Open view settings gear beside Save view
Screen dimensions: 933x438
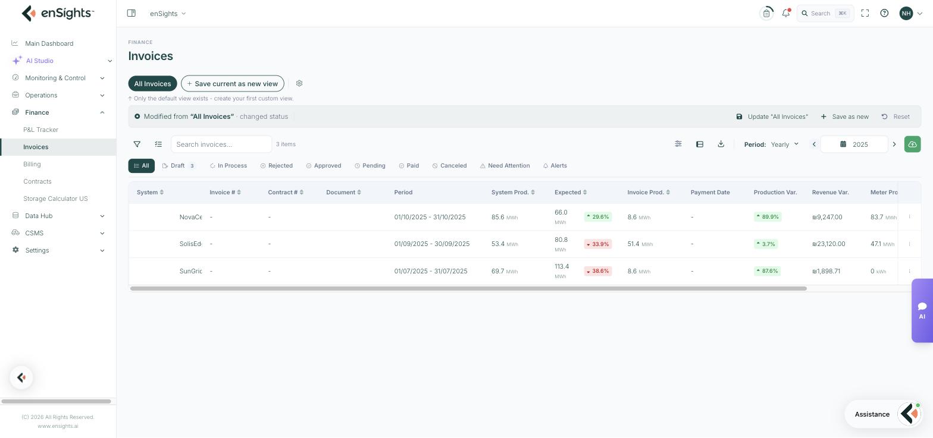pyautogui.click(x=299, y=84)
